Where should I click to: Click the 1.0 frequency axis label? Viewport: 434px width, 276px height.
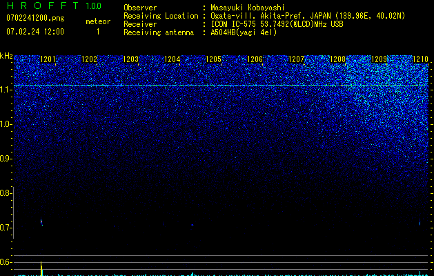coord(6,124)
